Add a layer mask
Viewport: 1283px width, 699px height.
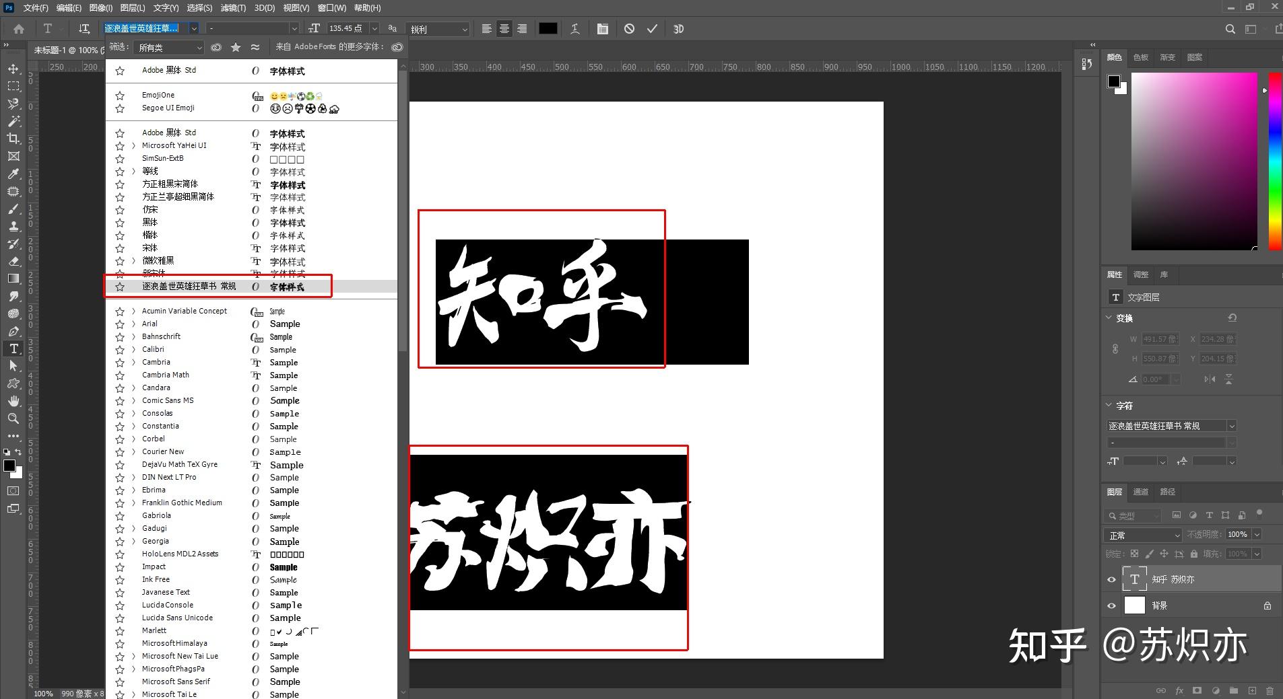1197,690
